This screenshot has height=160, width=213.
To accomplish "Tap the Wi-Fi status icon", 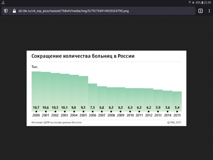I will tap(190, 2).
